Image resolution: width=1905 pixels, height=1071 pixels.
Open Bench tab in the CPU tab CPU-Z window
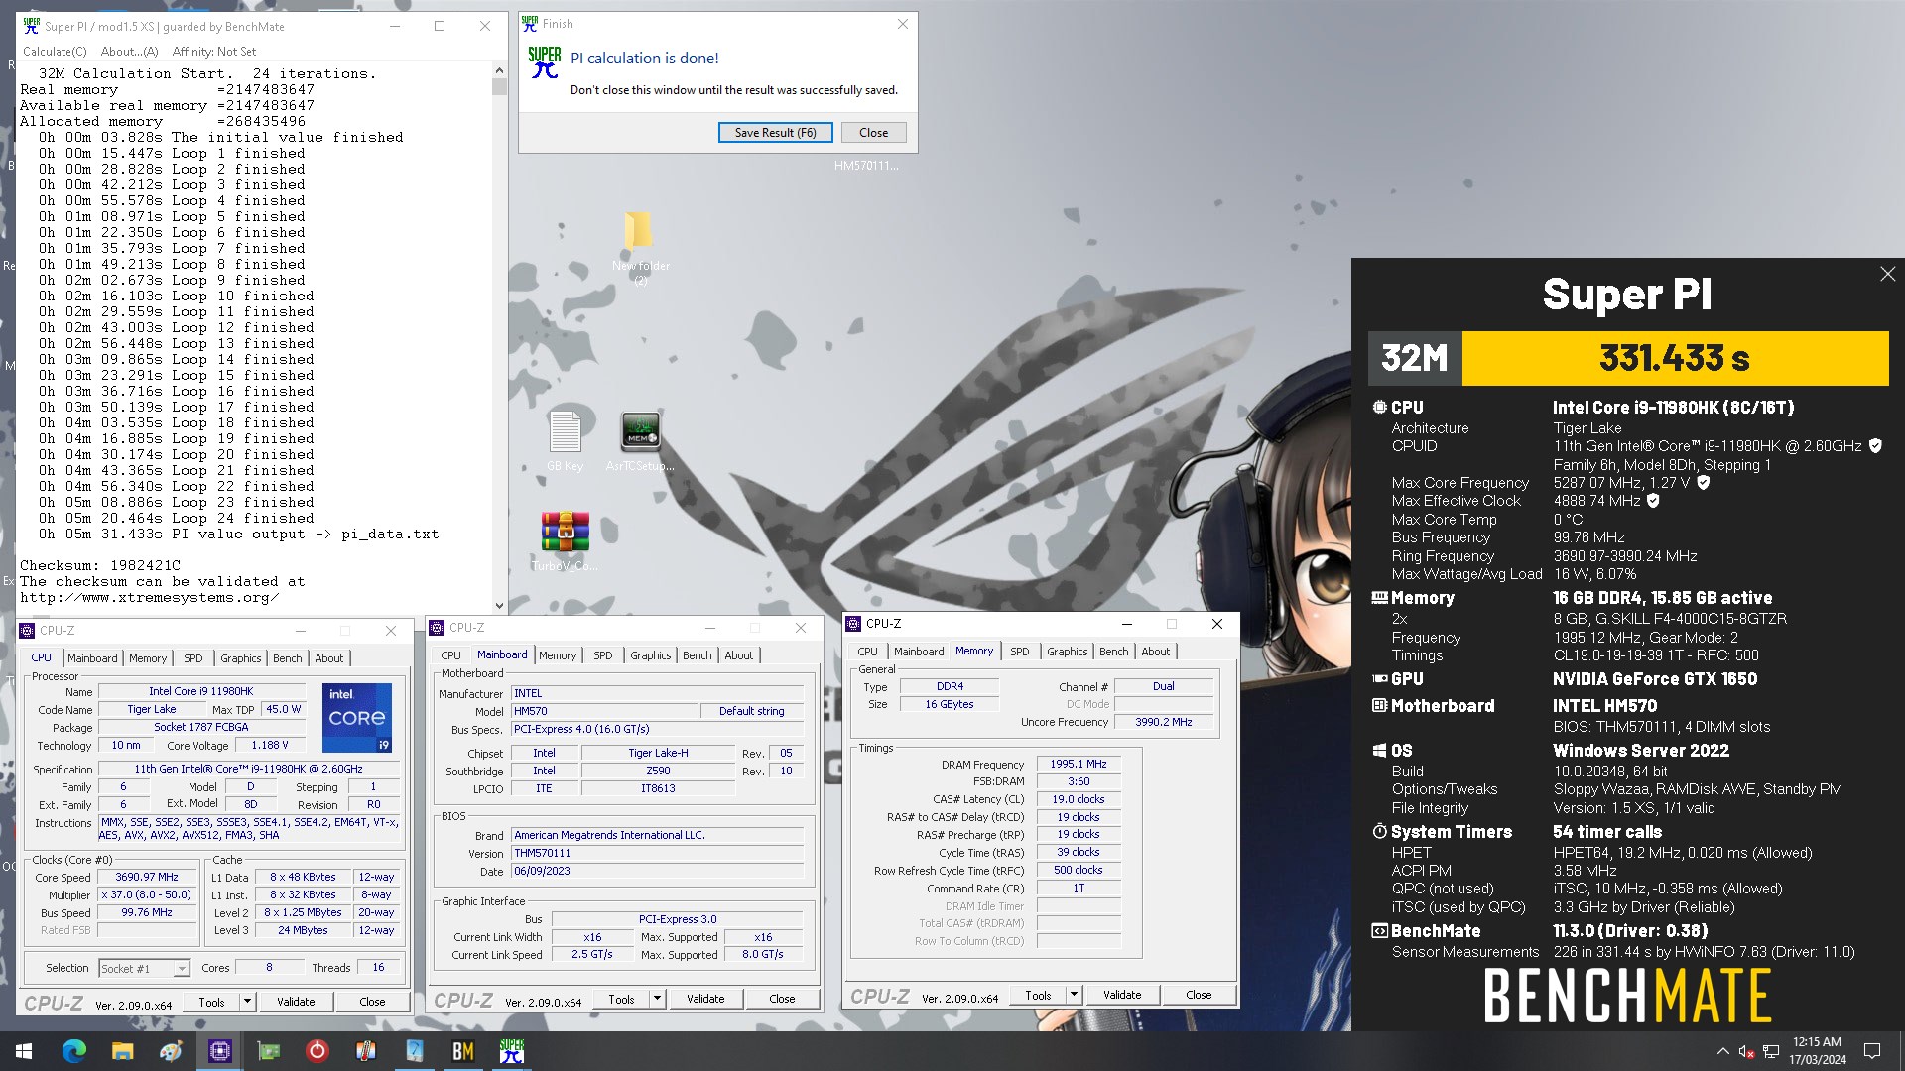coord(287,658)
